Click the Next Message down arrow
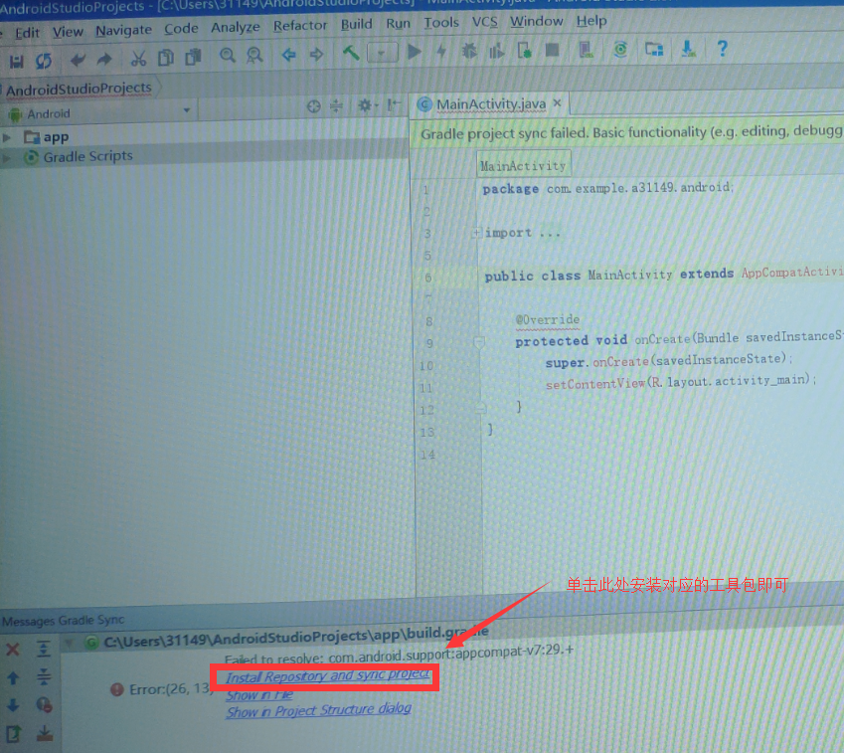 tap(14, 705)
